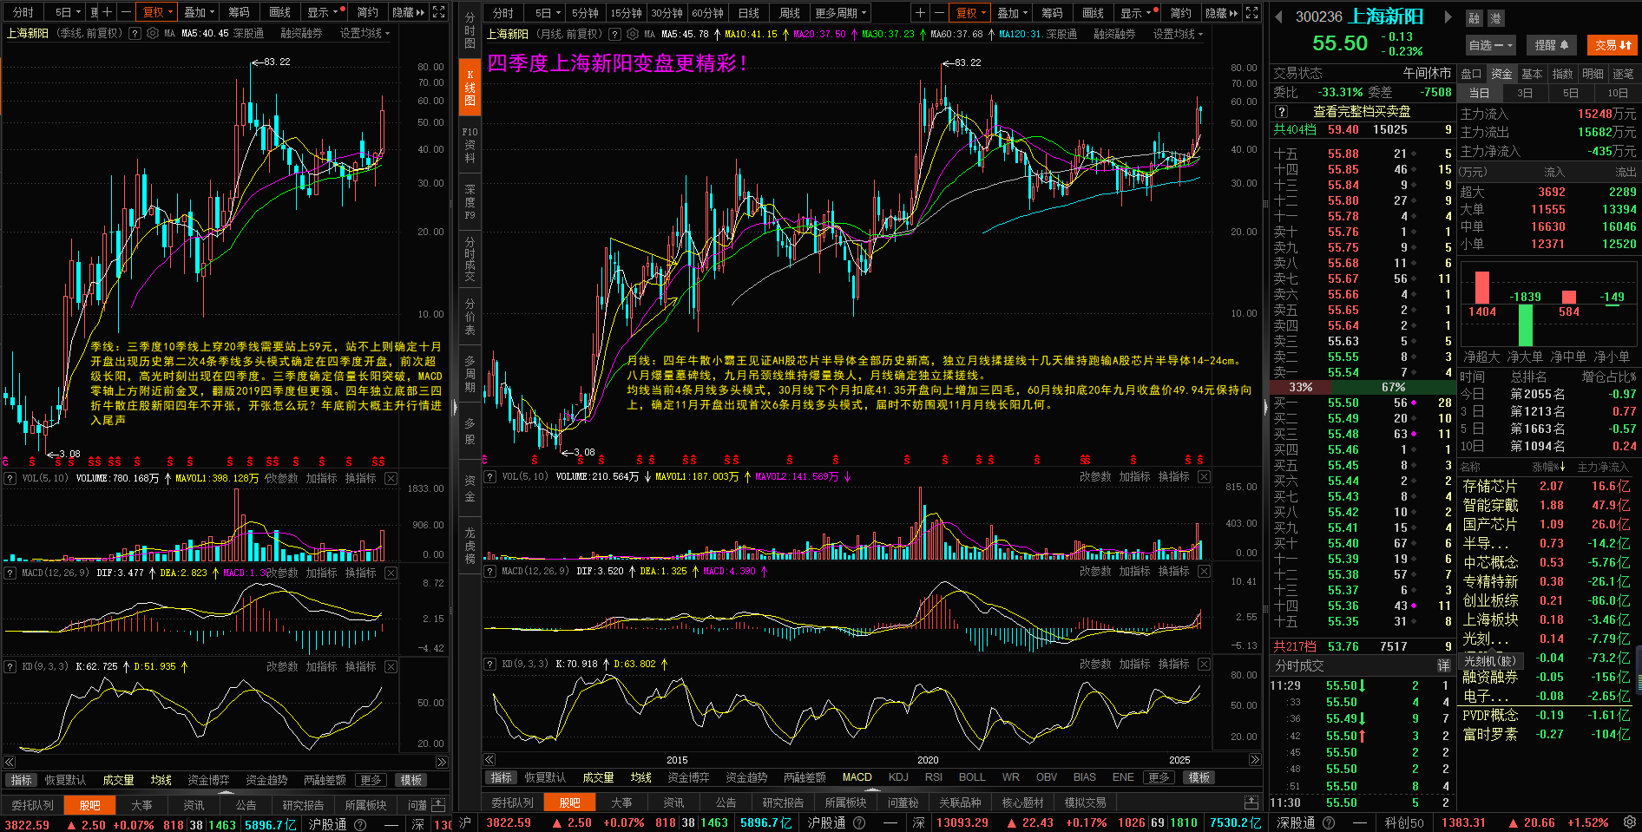Zoom out on left chart using minus icon
Viewport: 1642px width, 832px height.
tap(126, 12)
